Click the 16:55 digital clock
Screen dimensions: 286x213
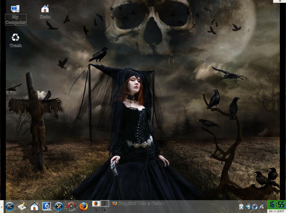[x=276, y=205]
